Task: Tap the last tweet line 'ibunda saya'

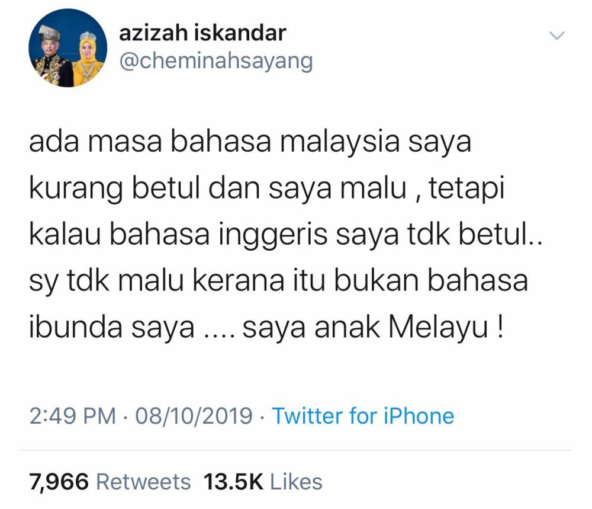Action: 266,327
